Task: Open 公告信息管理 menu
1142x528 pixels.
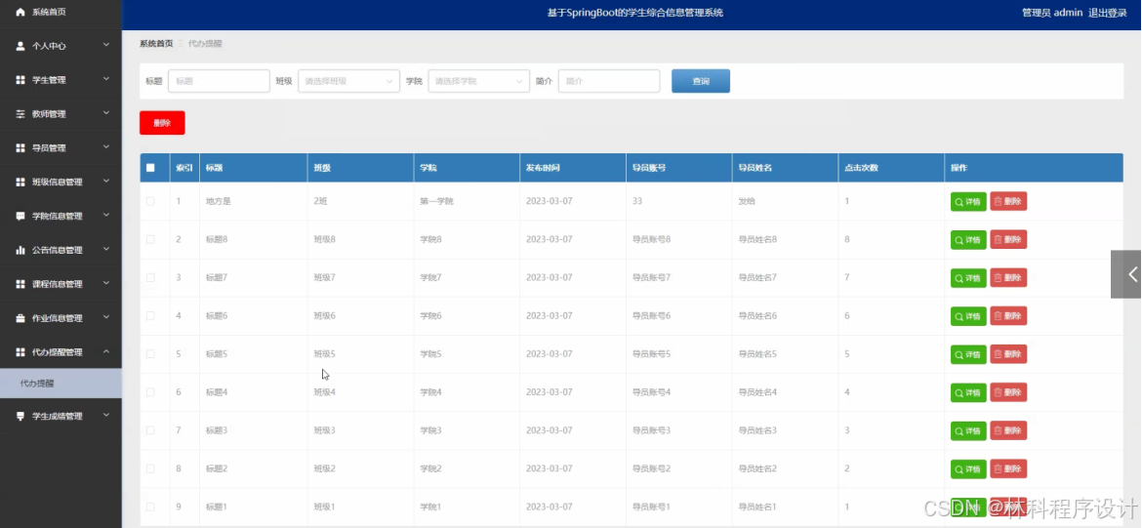Action: point(61,250)
